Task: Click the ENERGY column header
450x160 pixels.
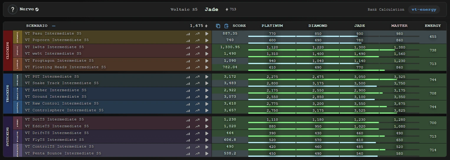Action: click(x=433, y=26)
